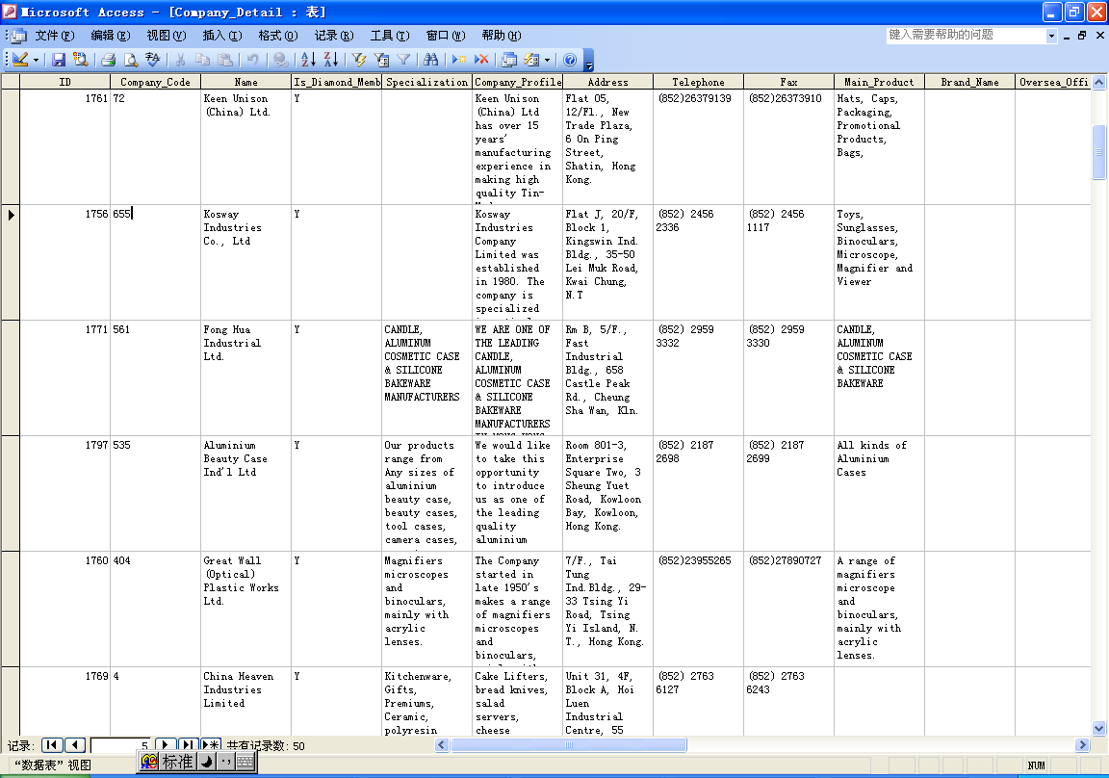Click the horizontal scrollbar thumb

click(568, 745)
